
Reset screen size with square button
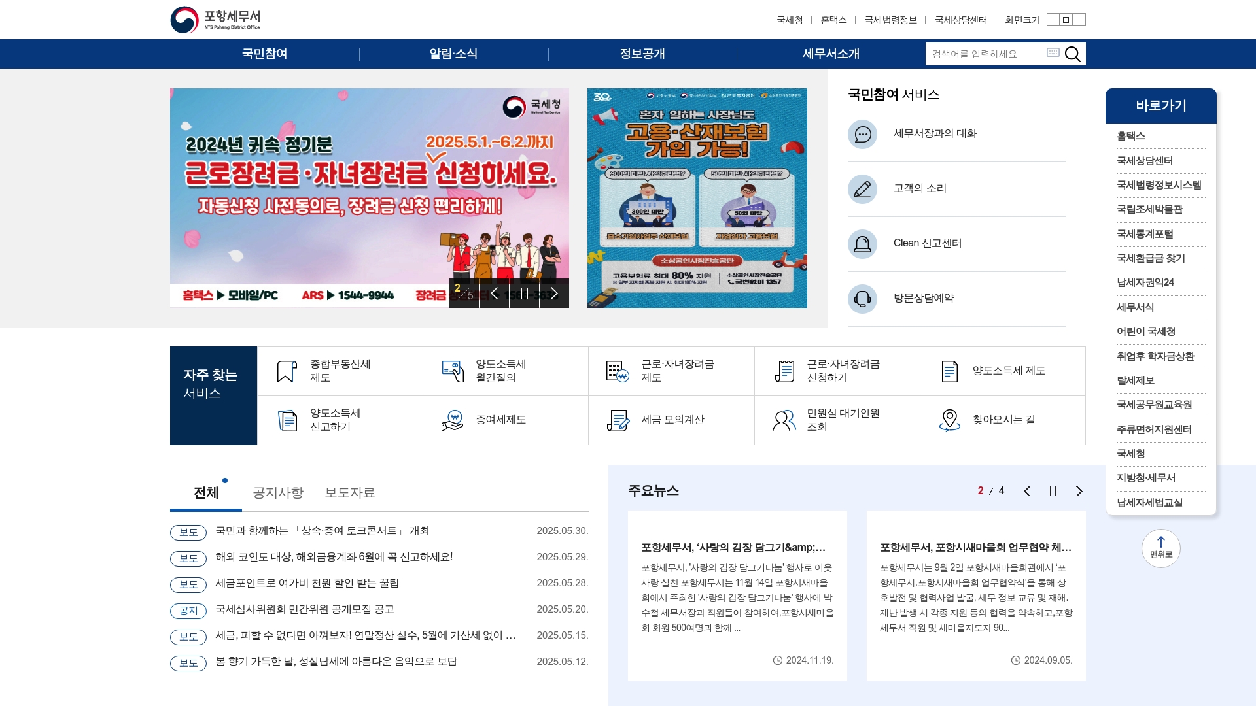(x=1066, y=20)
